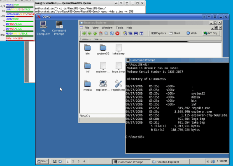
Task: Select the logo.bmp file
Action: coord(119,68)
